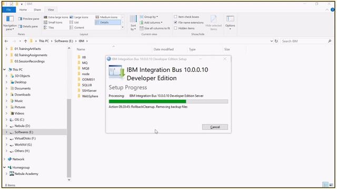This screenshot has height=189, width=337.
Task: Open the Group by dropdown
Action: (148, 17)
